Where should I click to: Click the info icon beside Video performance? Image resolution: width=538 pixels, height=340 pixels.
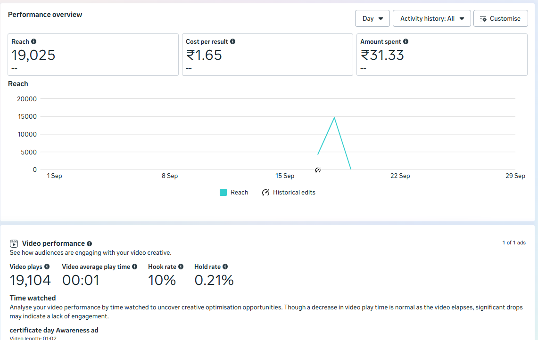(x=89, y=243)
